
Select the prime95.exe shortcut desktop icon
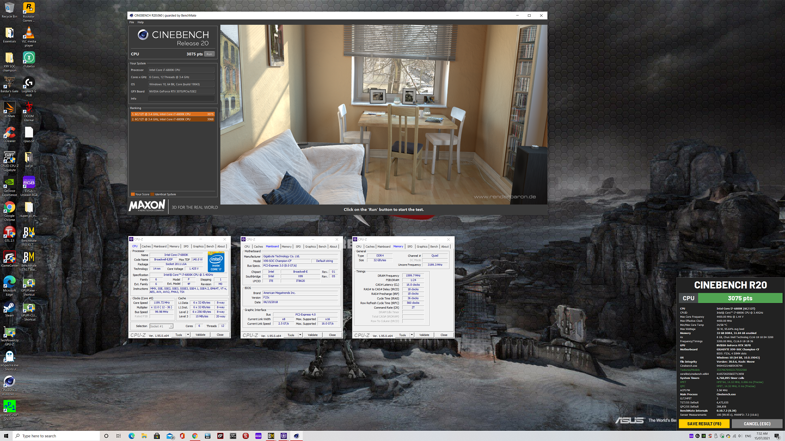[x=9, y=410]
